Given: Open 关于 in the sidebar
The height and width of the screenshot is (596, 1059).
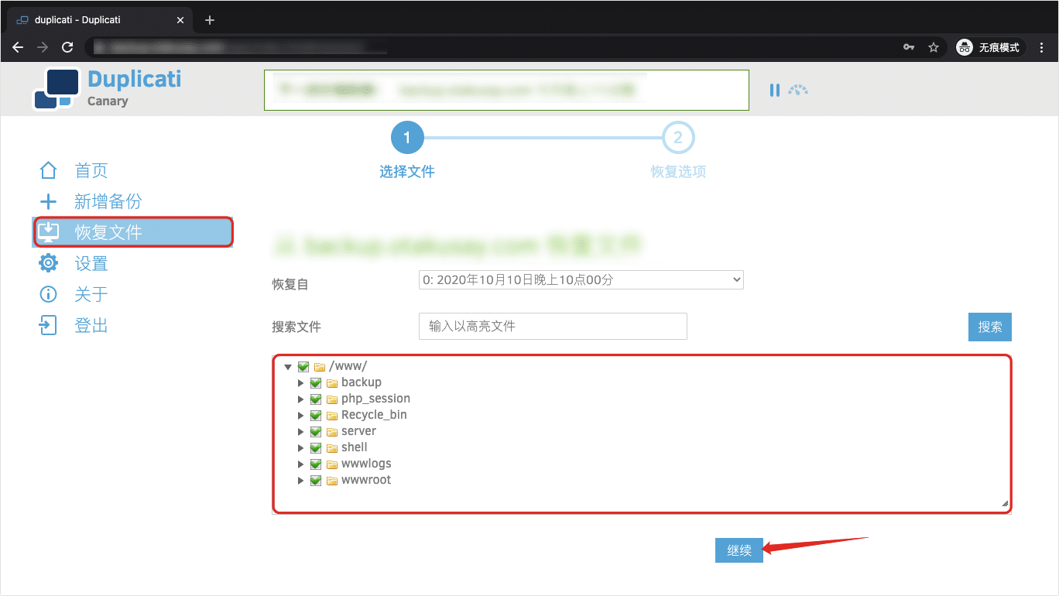Looking at the screenshot, I should click(91, 294).
